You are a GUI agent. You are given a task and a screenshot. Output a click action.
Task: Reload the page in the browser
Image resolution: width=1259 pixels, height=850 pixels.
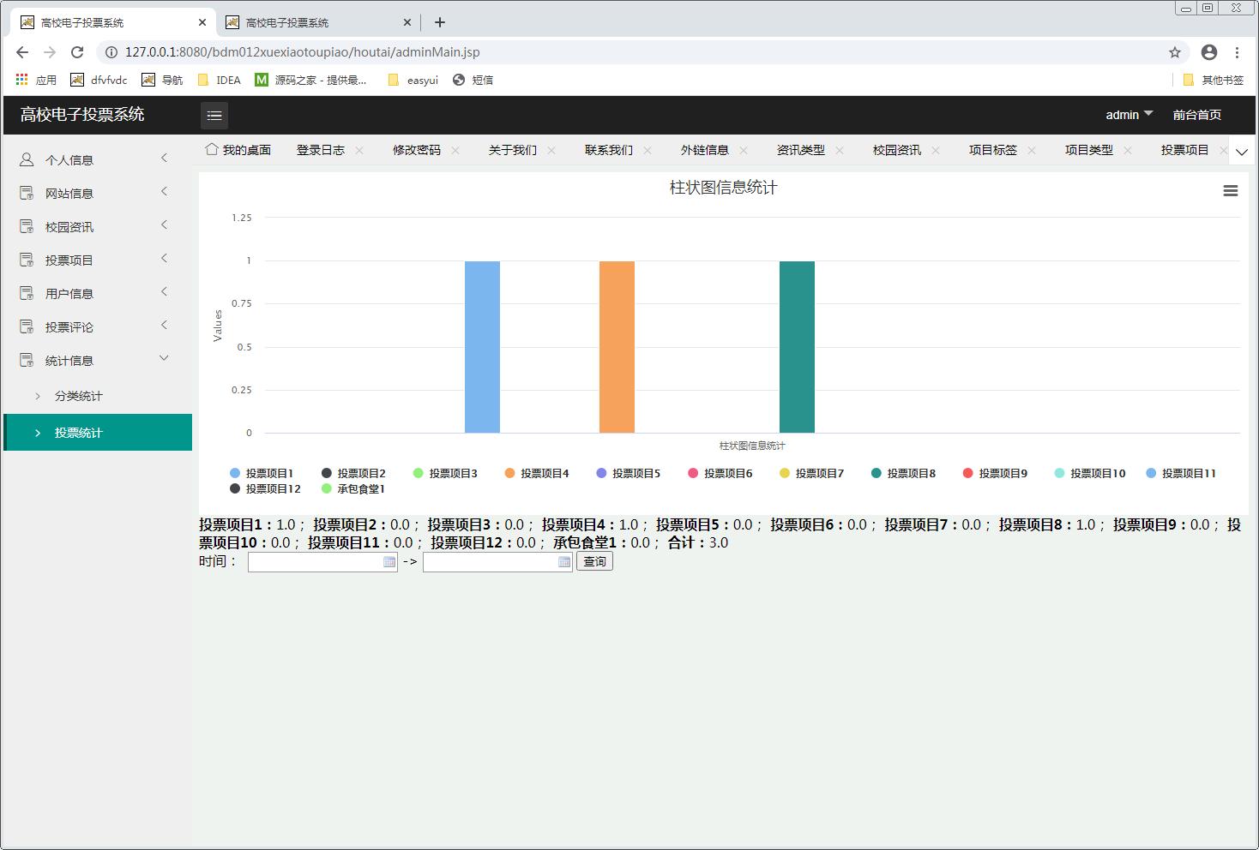tap(77, 52)
